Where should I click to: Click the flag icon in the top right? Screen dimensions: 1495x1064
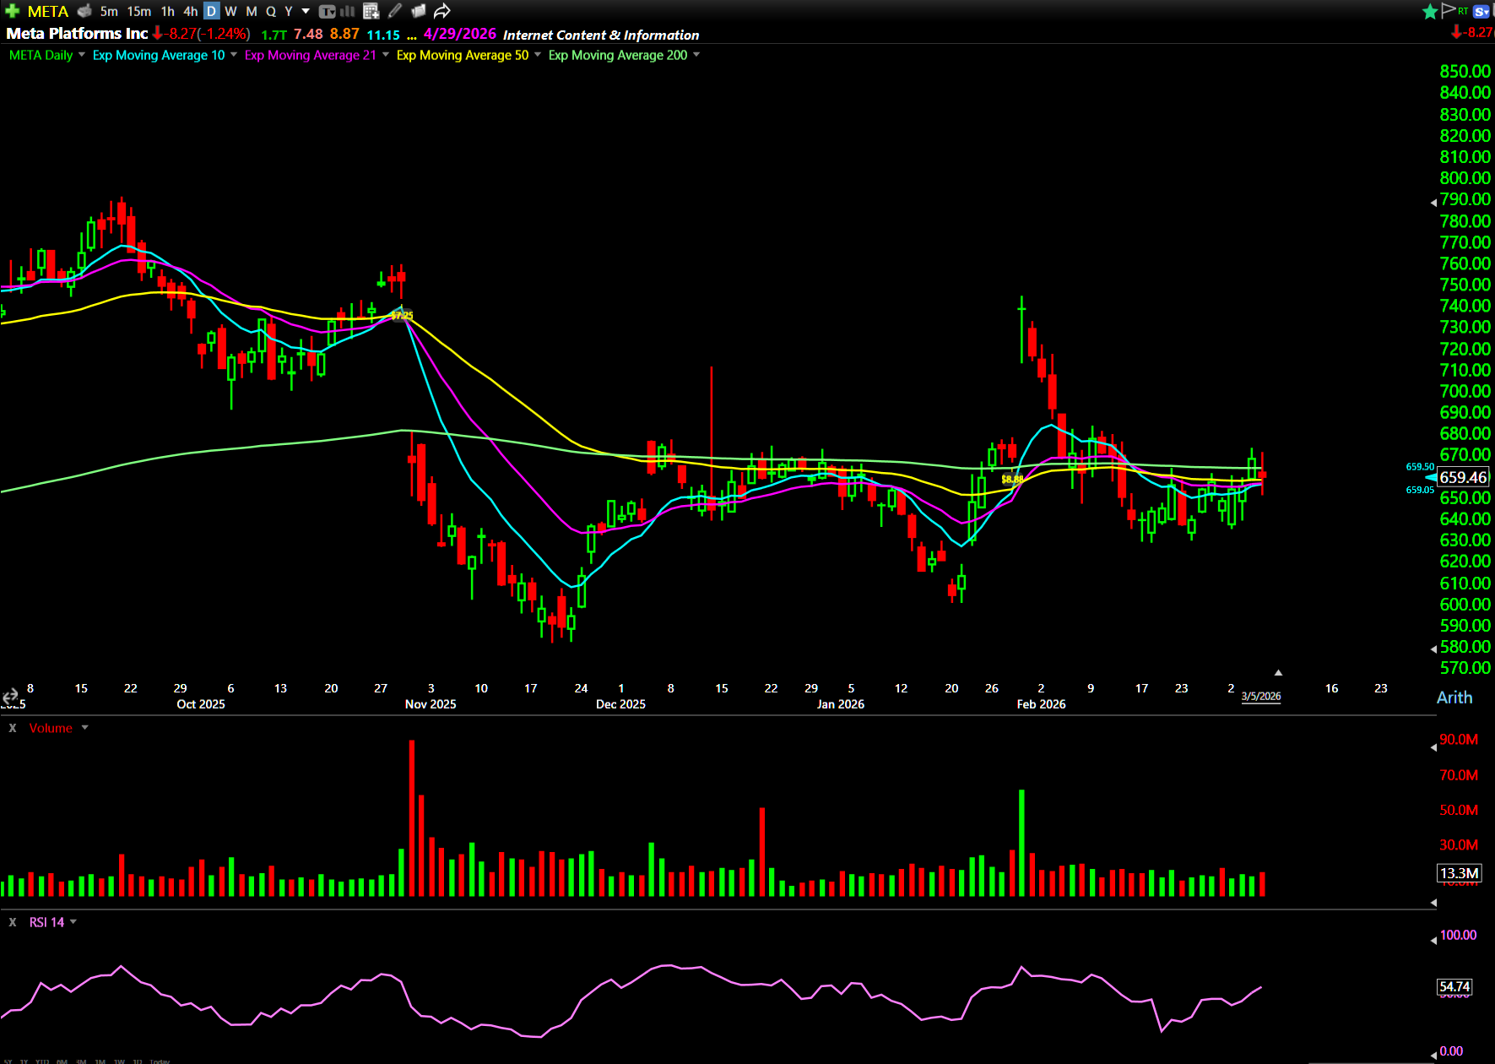[x=1449, y=10]
